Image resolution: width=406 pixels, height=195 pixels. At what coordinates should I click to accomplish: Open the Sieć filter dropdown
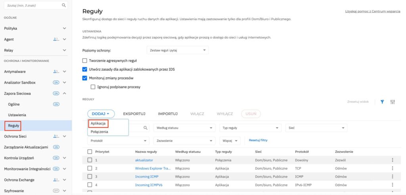[316, 128]
